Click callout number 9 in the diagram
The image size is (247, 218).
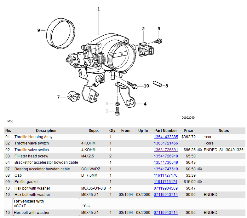[39, 31]
